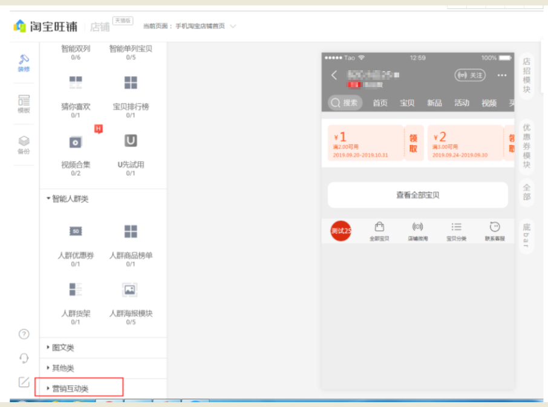Click 领取 on the ¥1 coupon
Image resolution: width=548 pixels, height=407 pixels.
414,143
